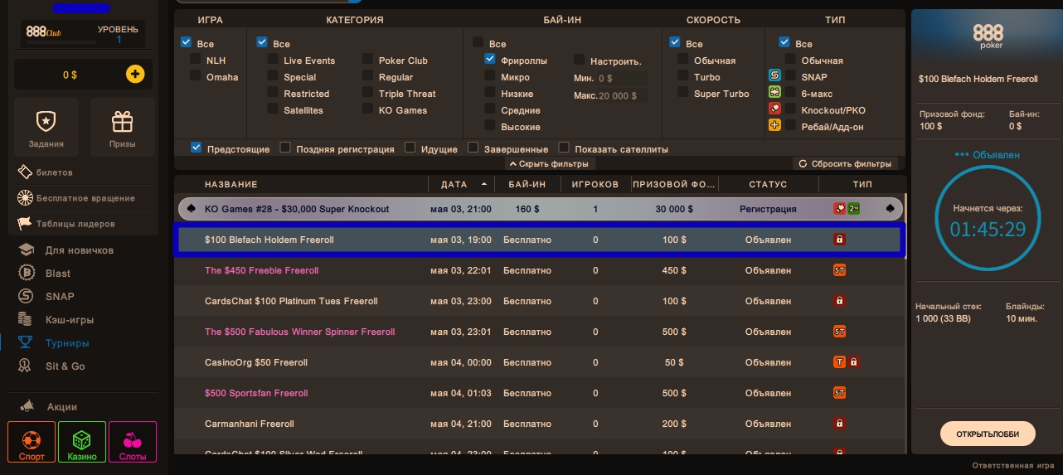Viewport: 1063px width, 475px height.
Task: Click the SNAP type filter icon
Action: click(x=774, y=76)
